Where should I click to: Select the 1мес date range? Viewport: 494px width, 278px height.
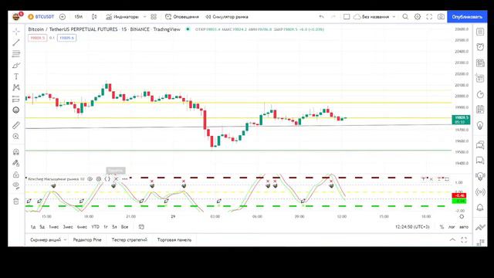click(x=53, y=227)
